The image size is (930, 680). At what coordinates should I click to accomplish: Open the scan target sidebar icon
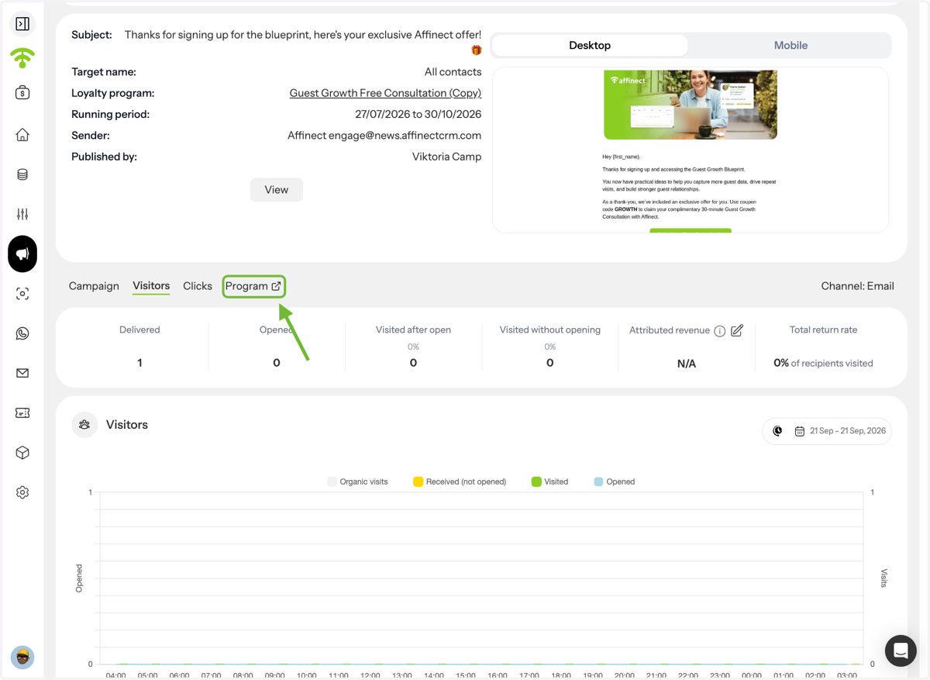pyautogui.click(x=22, y=294)
